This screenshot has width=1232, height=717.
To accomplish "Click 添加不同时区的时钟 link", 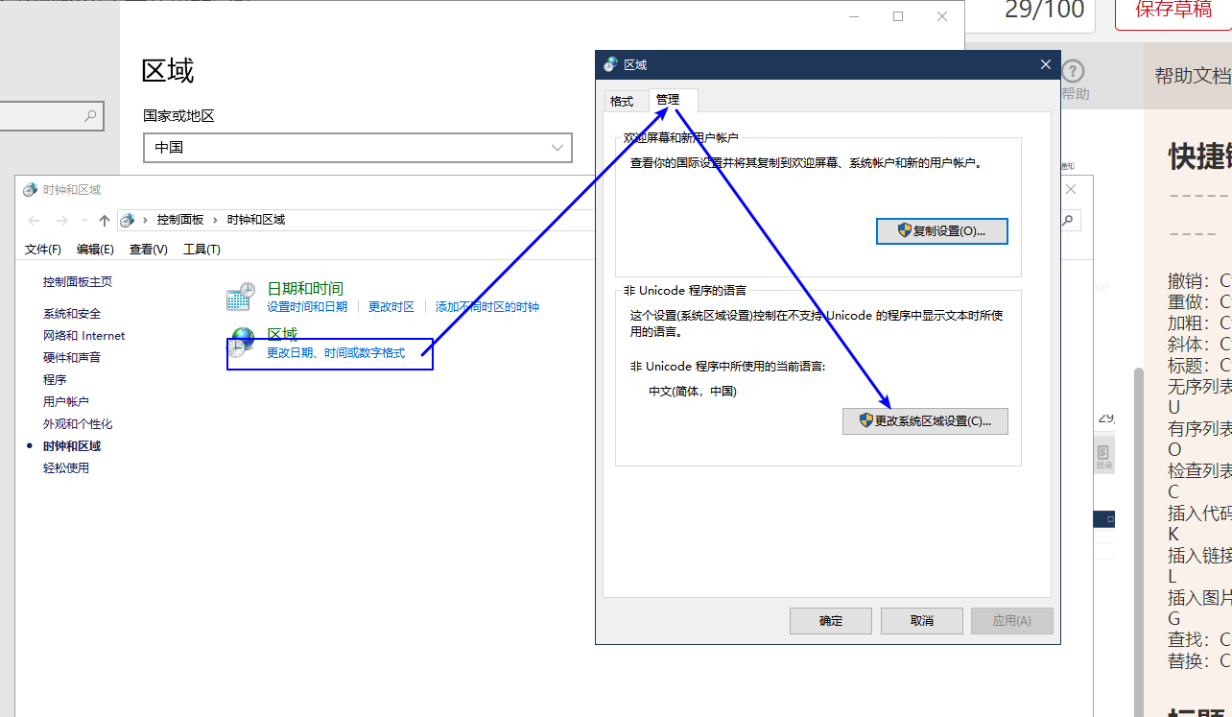I will [x=487, y=307].
